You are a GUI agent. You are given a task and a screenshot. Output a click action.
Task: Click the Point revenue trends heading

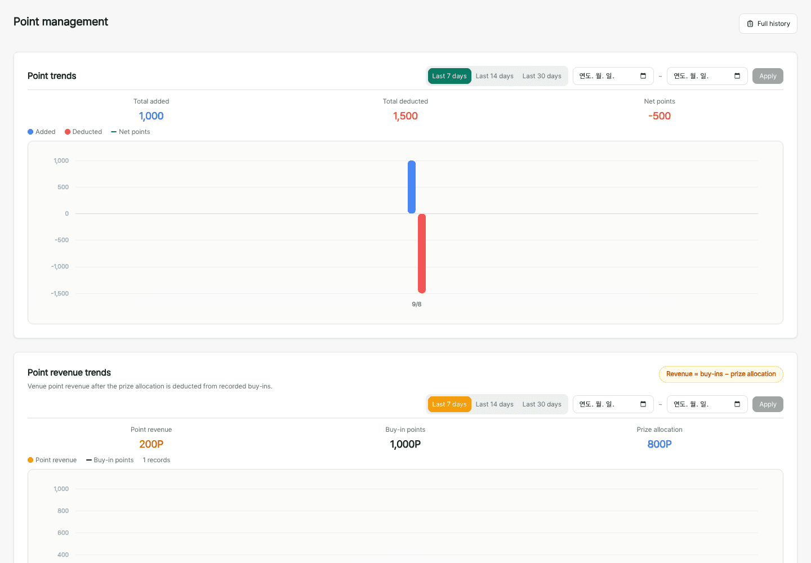click(x=69, y=373)
